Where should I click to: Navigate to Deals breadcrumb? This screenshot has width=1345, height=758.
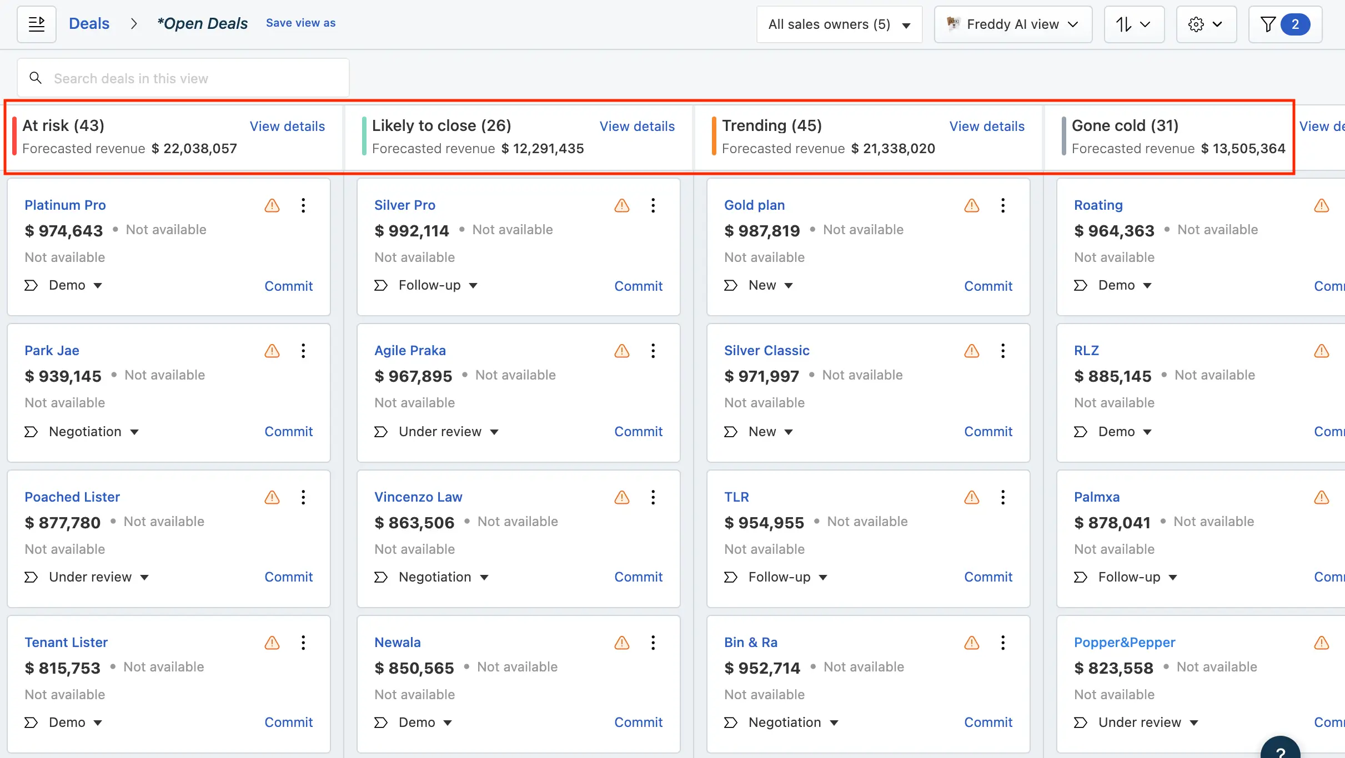point(89,23)
